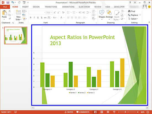This screenshot has width=152, height=114.
Task: Click the Arrange icon
Action: (109, 13)
